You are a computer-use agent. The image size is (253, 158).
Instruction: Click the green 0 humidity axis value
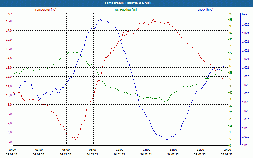coord(230,146)
